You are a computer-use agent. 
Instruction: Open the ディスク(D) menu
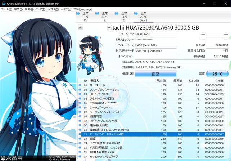[53, 9]
